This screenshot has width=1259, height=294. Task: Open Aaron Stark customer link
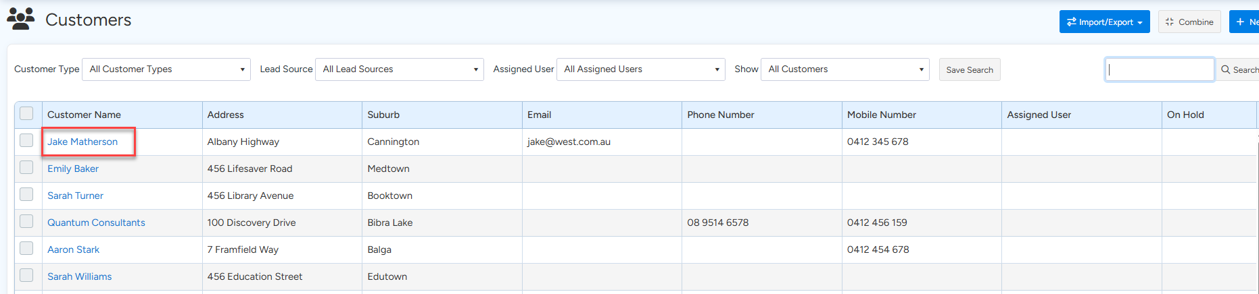73,249
